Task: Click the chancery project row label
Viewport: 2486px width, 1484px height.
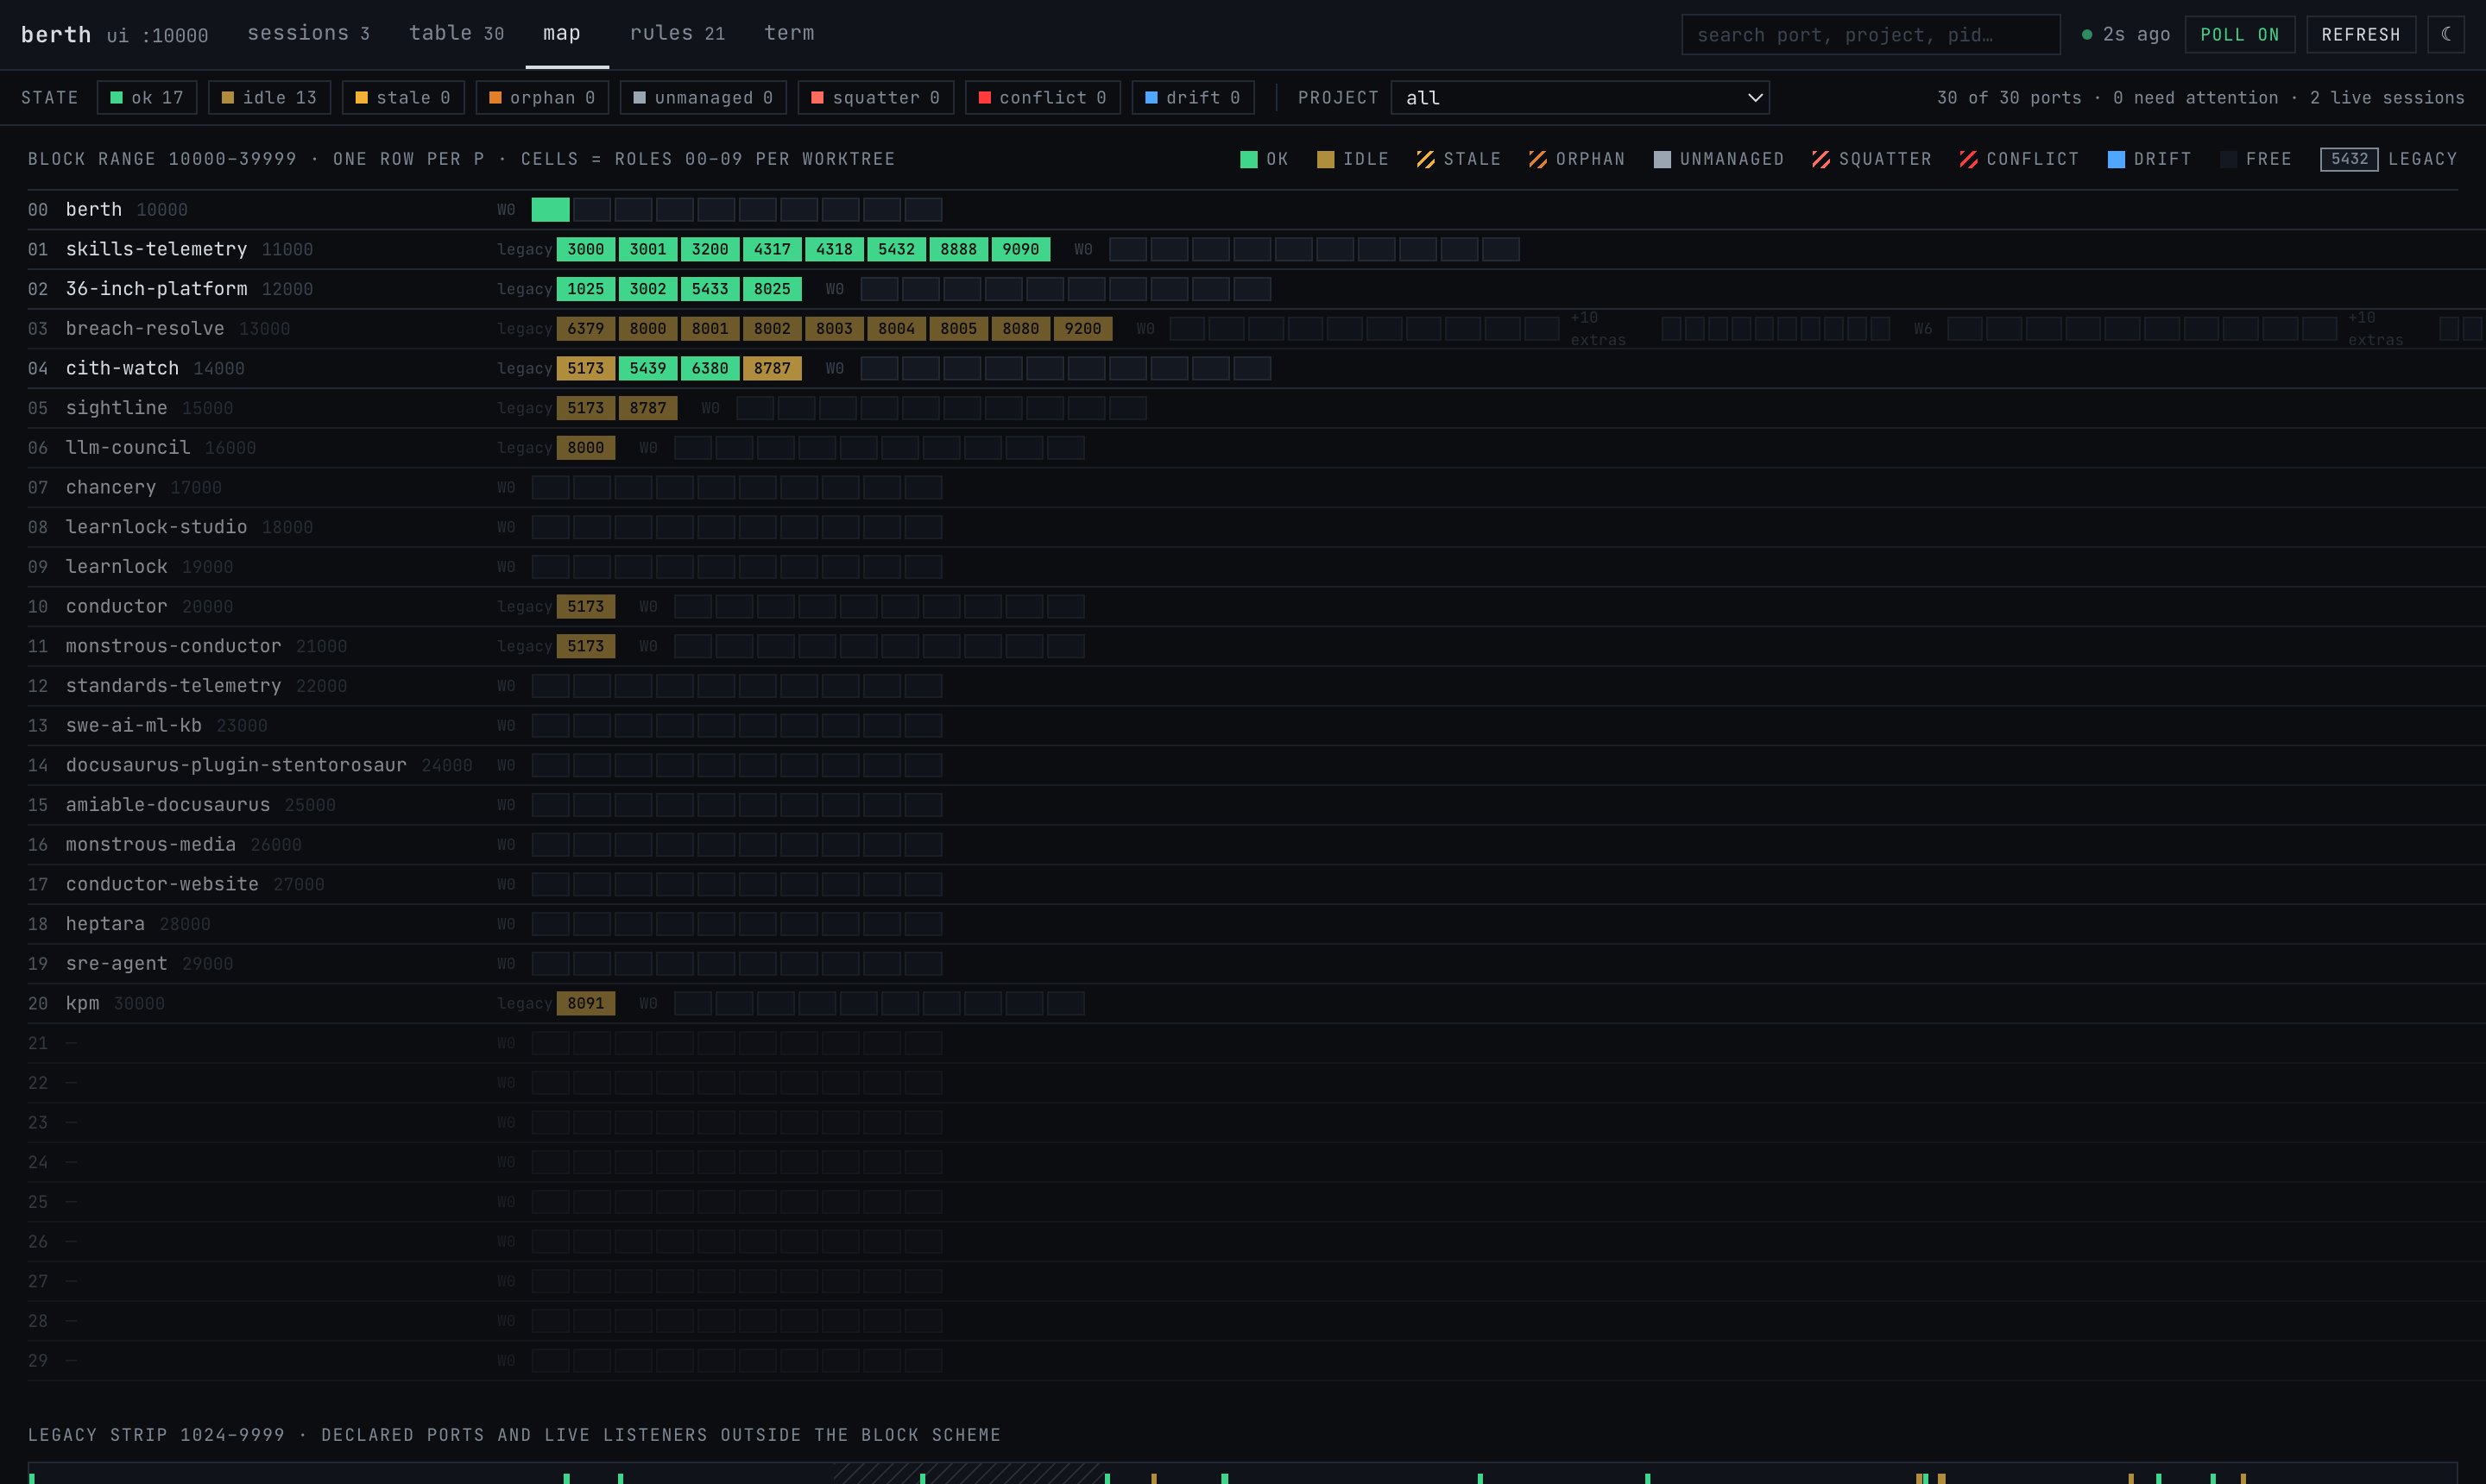Action: tap(111, 487)
